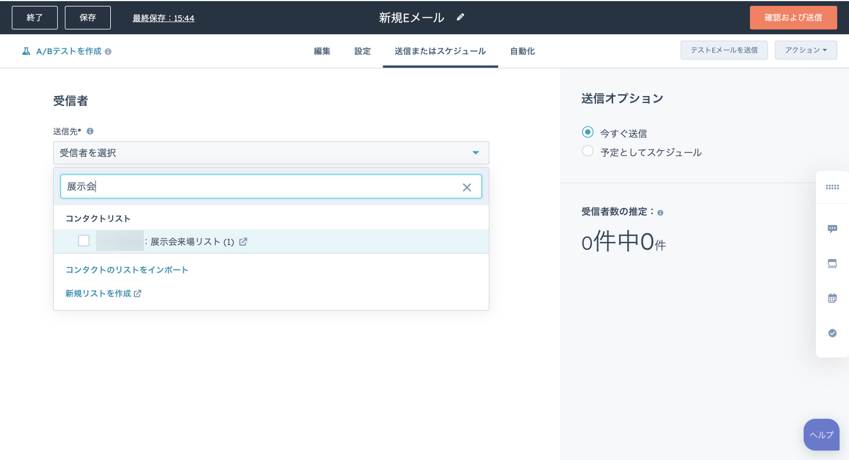This screenshot has width=849, height=460.
Task: Click the 新規Eメール title text
Action: coord(412,18)
